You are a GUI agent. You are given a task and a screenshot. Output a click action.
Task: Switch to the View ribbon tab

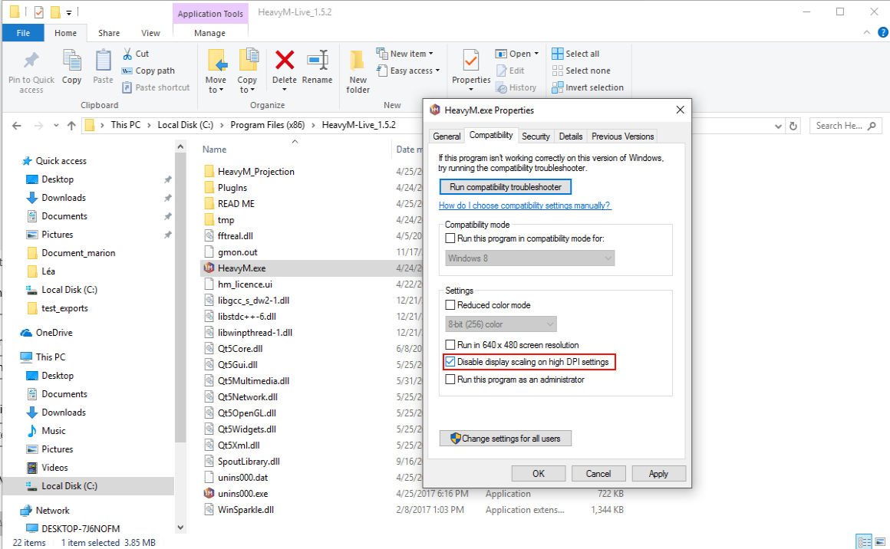(x=150, y=33)
